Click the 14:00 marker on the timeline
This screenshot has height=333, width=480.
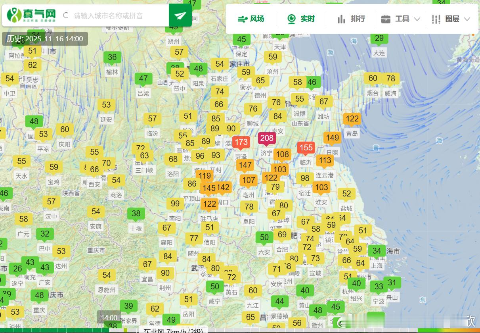(x=109, y=318)
